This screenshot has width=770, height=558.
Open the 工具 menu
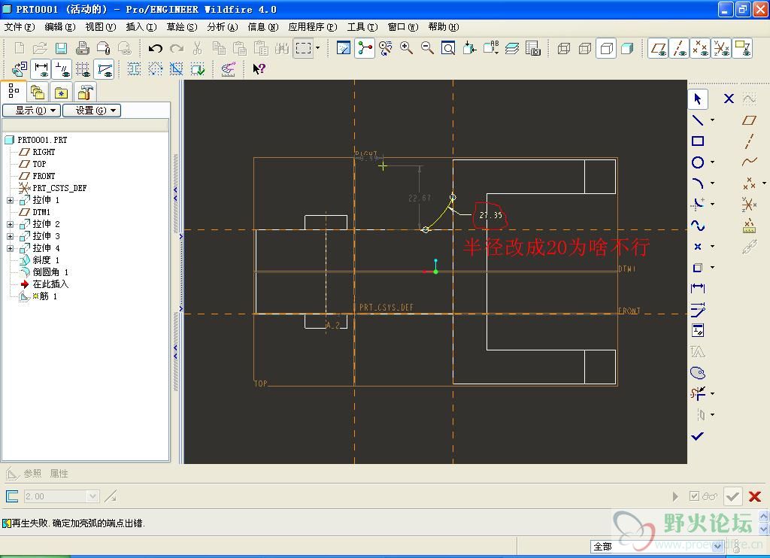pos(362,27)
